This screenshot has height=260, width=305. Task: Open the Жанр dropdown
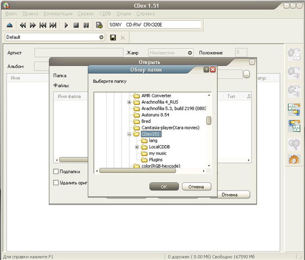pyautogui.click(x=190, y=53)
